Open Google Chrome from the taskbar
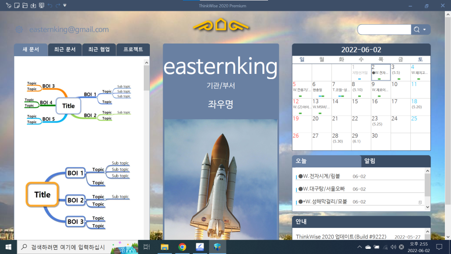This screenshot has height=254, width=451. (182, 247)
